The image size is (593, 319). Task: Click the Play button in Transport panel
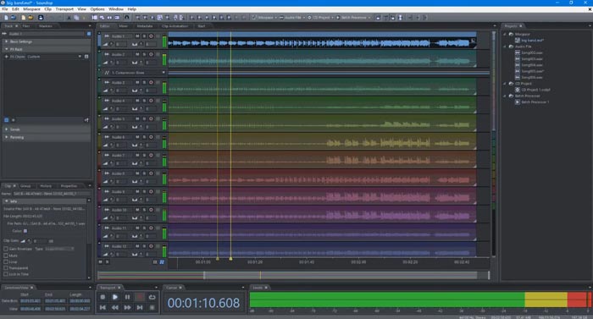115,297
